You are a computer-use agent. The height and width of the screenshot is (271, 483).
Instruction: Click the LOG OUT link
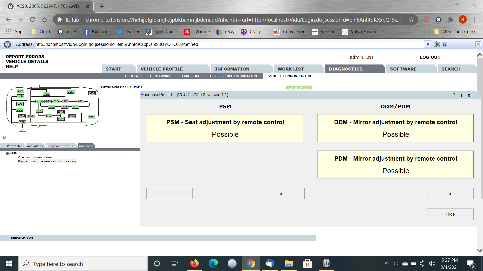click(430, 57)
